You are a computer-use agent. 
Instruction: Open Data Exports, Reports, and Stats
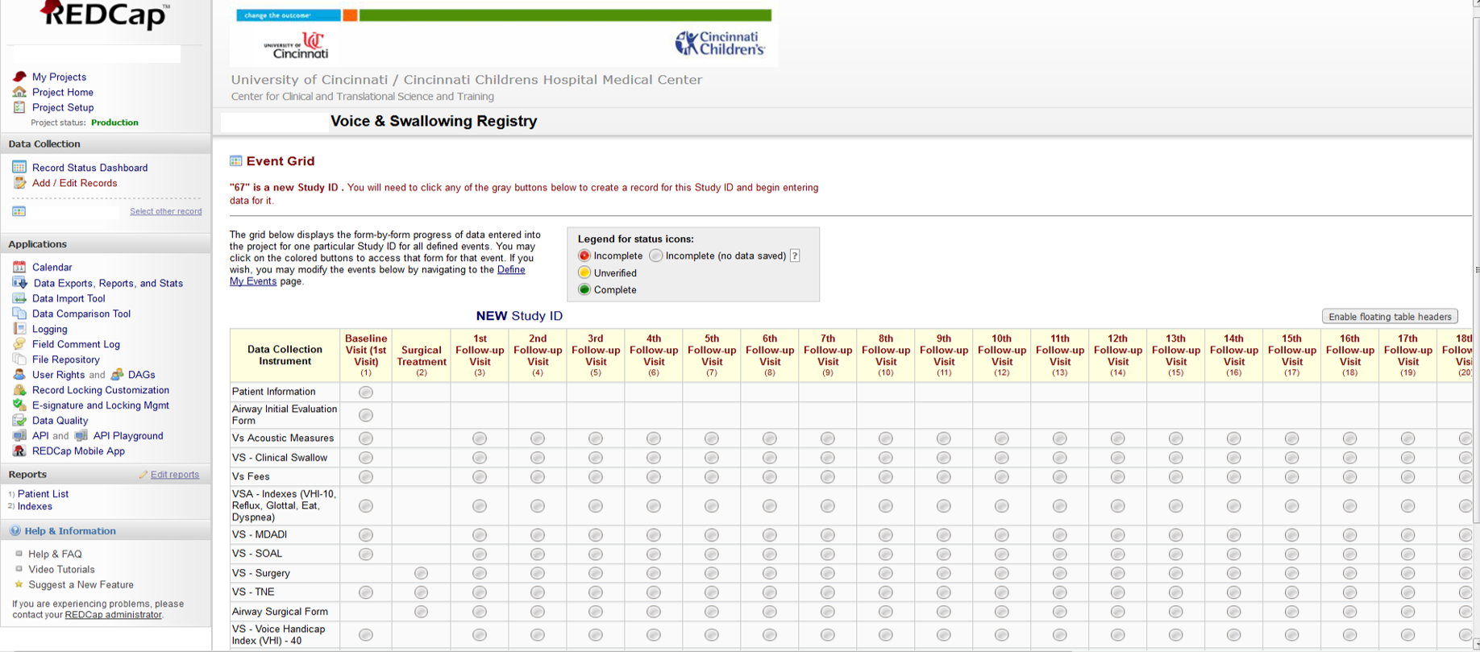108,283
